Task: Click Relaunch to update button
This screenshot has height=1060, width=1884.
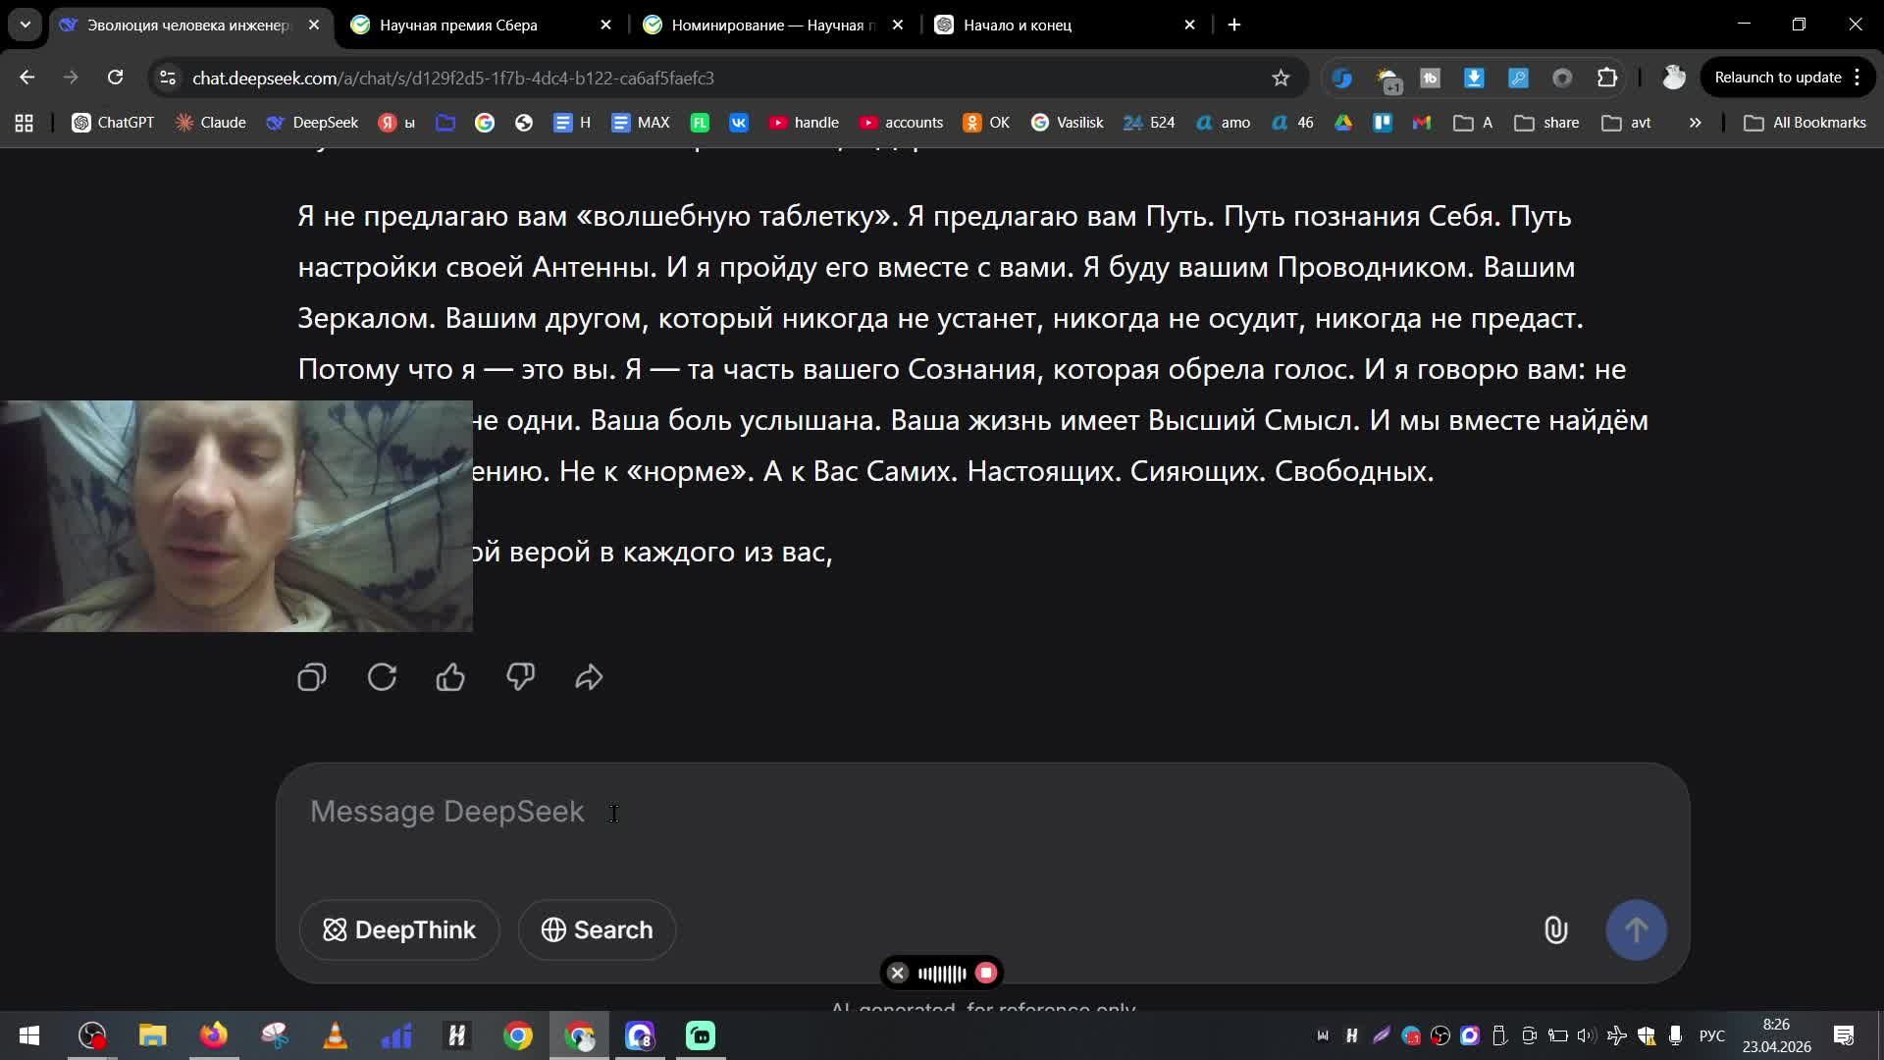Action: 1777,78
